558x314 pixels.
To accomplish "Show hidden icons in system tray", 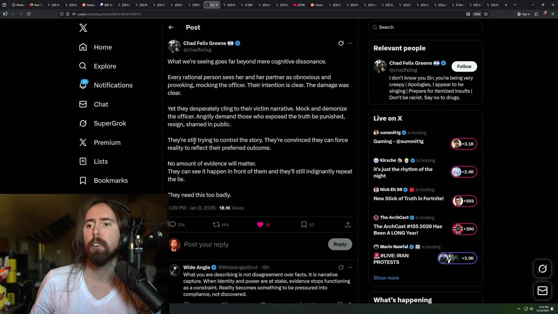I will (x=519, y=309).
